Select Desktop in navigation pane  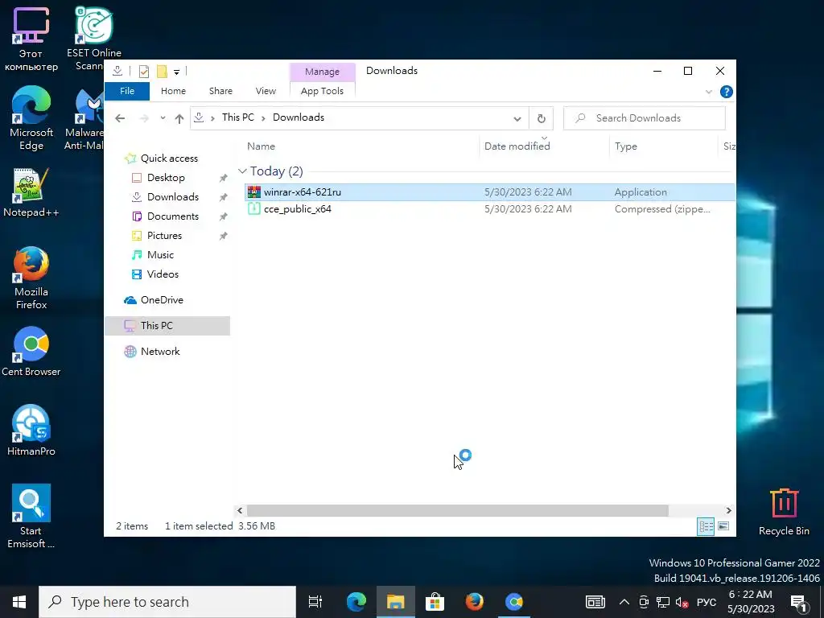(x=166, y=178)
